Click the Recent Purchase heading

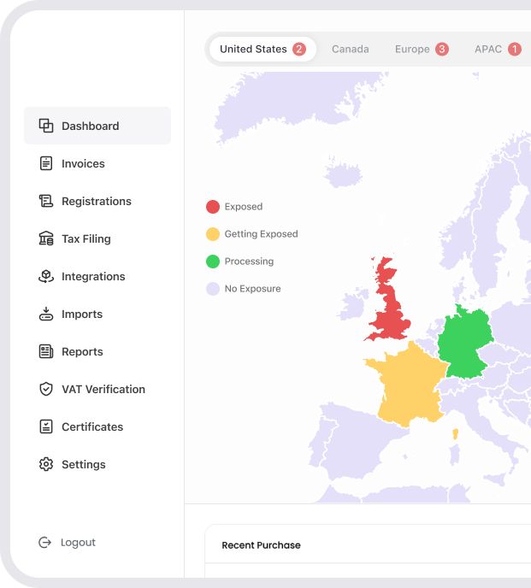pyautogui.click(x=261, y=545)
